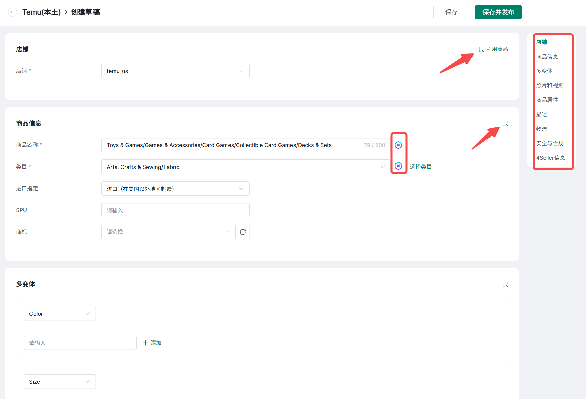
Task: Open the 店铺 temu_us dropdown
Action: (x=175, y=71)
